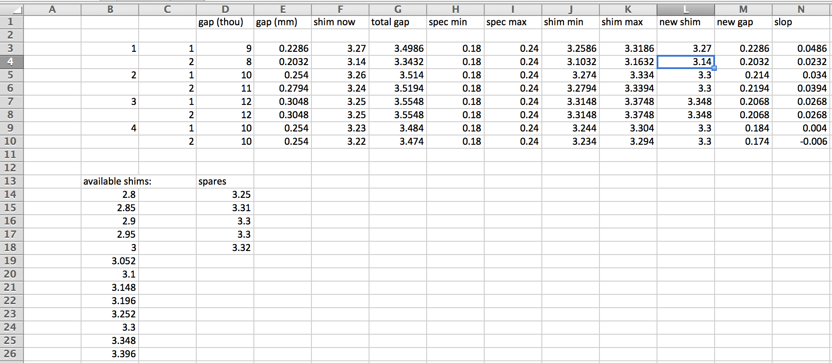832x363 pixels.
Task: Select the row 26 header
Action: tap(12, 354)
